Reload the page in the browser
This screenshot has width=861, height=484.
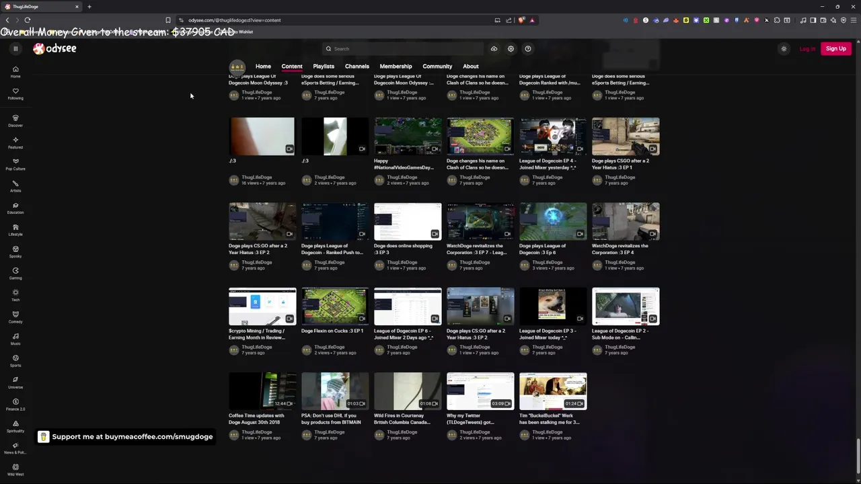(28, 20)
